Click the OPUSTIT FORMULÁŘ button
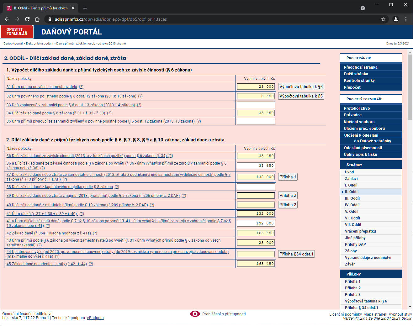 click(x=17, y=32)
